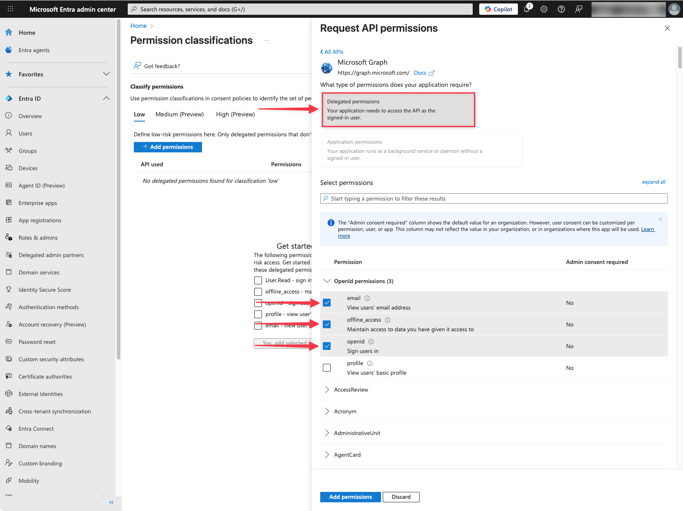Collapse the Entra ID sidebar section
The width and height of the screenshot is (683, 511).
coord(106,99)
